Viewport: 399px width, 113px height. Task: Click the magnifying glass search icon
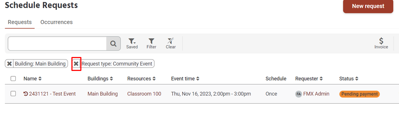114,43
